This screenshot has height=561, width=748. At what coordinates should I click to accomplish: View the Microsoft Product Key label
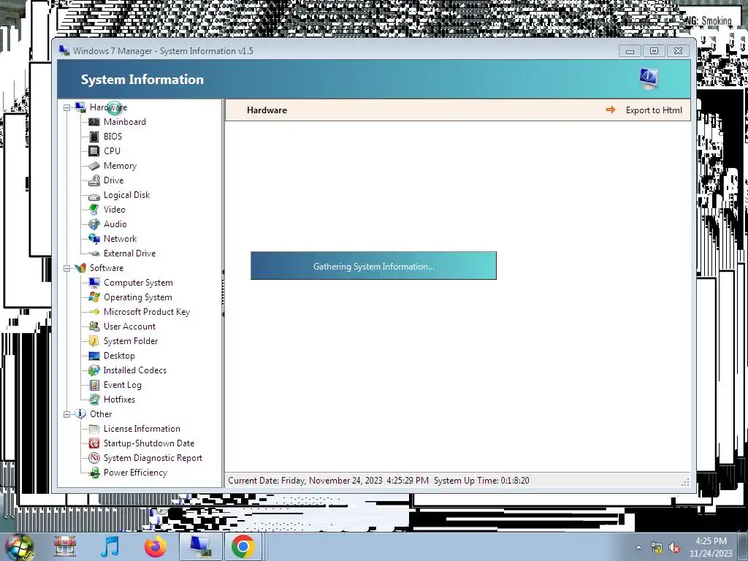(146, 312)
